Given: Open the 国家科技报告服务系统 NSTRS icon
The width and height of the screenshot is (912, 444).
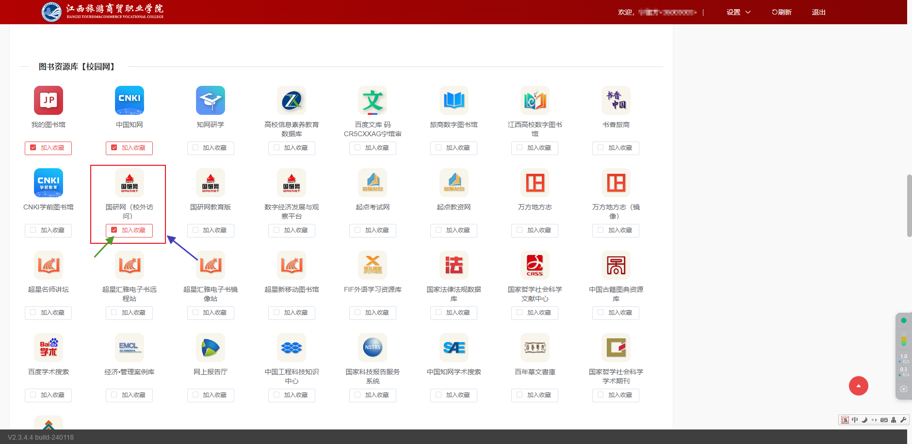Looking at the screenshot, I should pyautogui.click(x=373, y=348).
